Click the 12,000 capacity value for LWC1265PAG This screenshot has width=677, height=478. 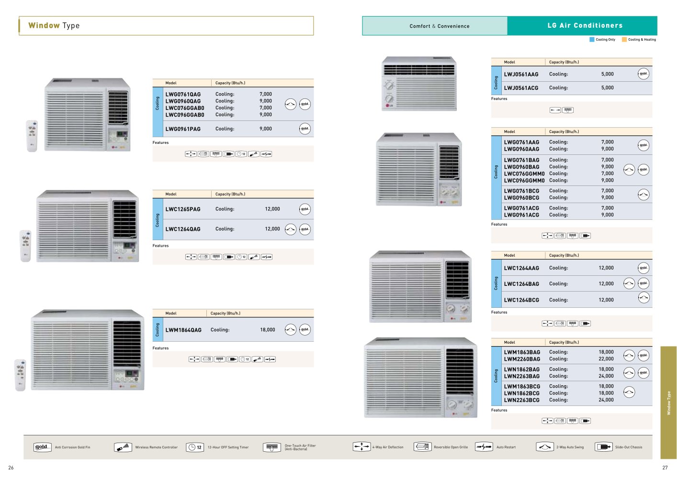pyautogui.click(x=272, y=209)
